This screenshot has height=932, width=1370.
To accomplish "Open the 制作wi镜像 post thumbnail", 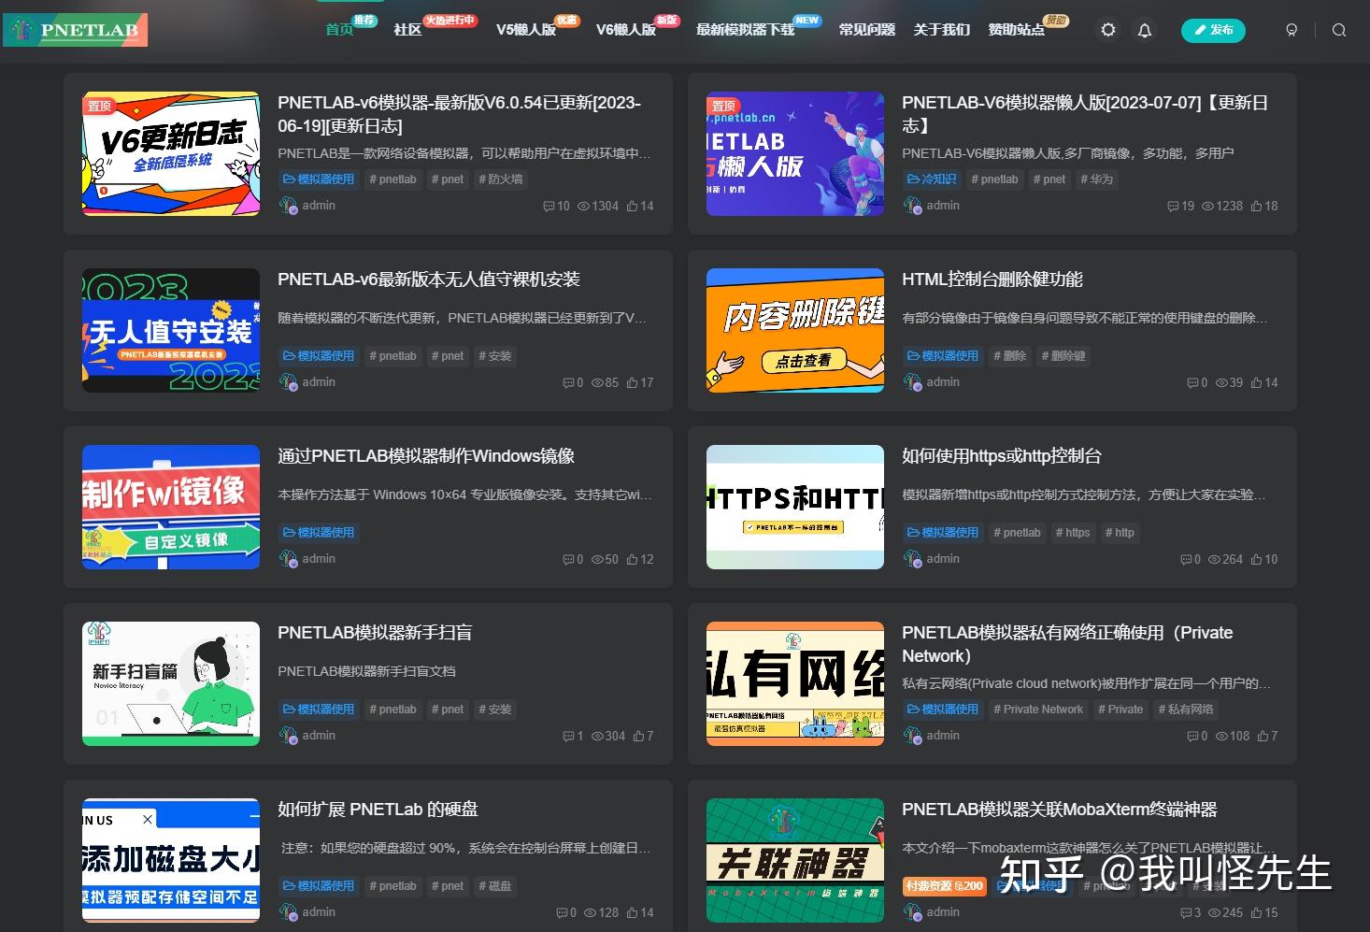I will click(x=171, y=507).
